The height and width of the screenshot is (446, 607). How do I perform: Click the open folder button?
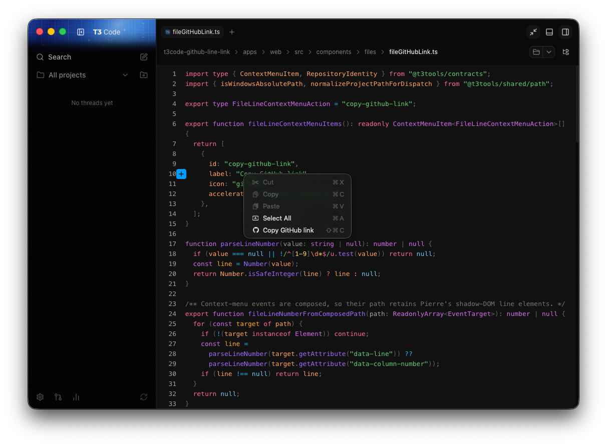(536, 52)
